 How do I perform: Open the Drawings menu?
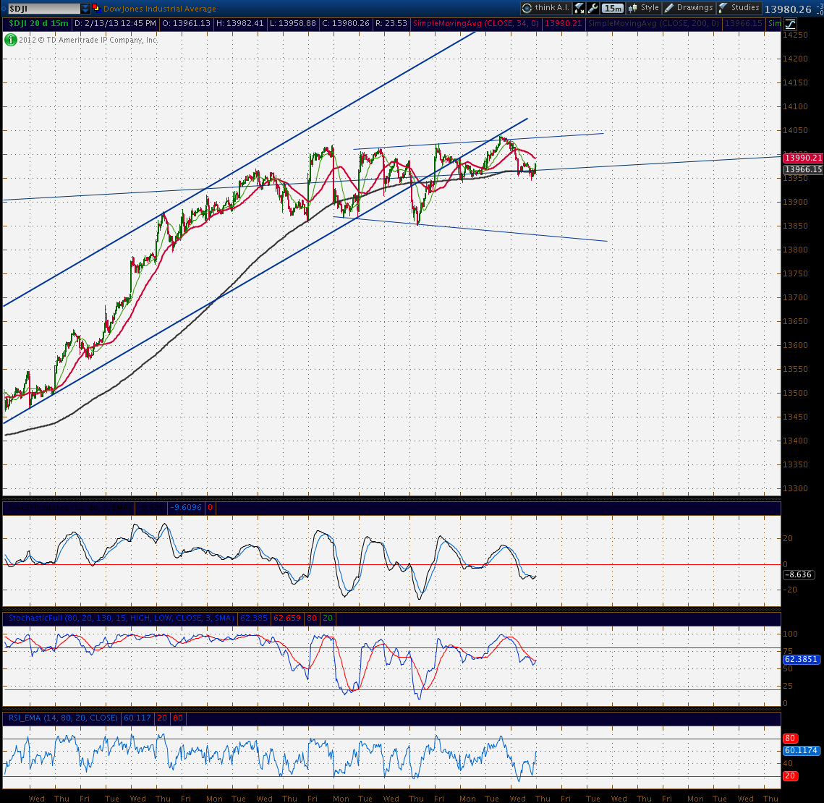[689, 8]
